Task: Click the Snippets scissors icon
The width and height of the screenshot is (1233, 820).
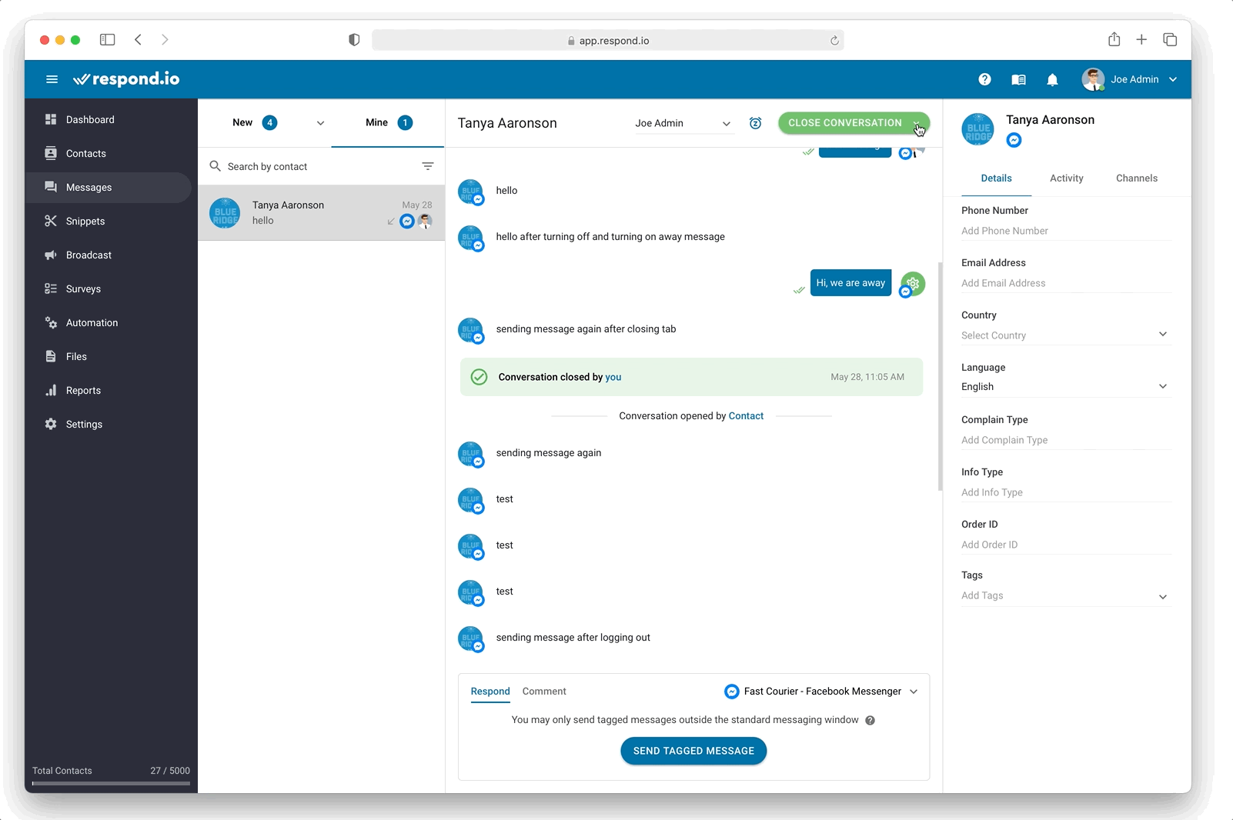Action: [51, 221]
